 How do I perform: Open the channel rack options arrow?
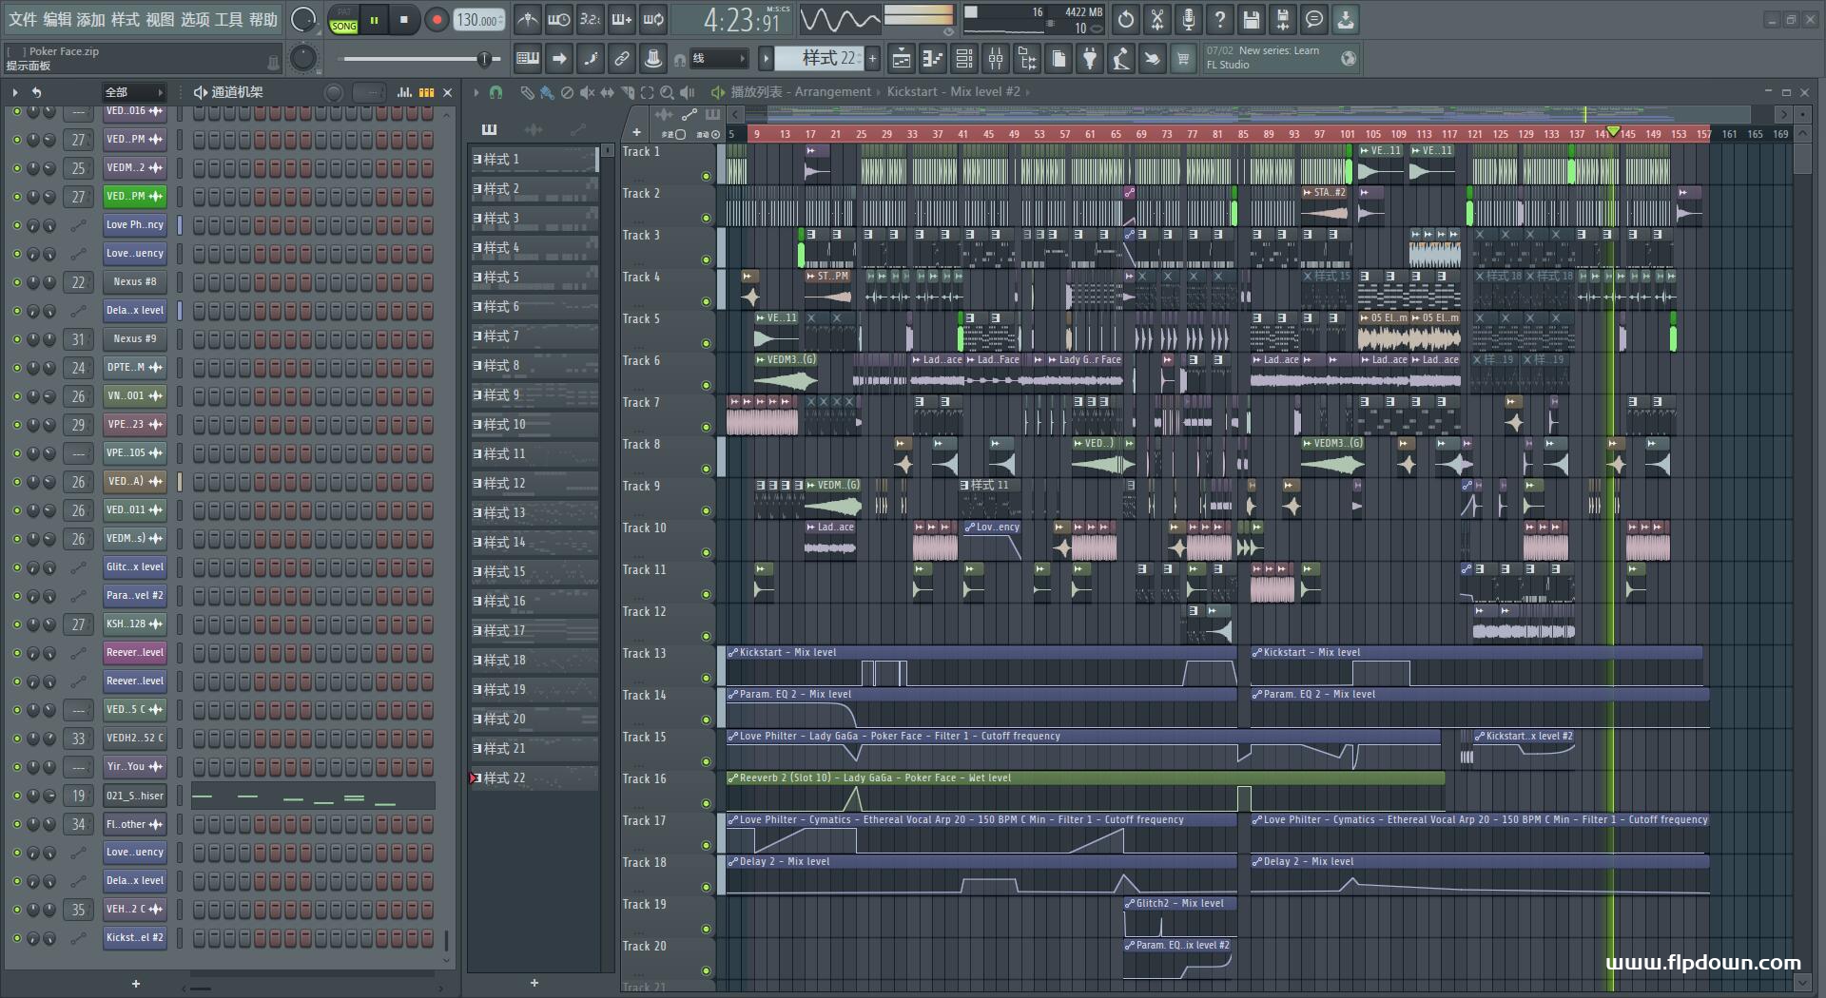coord(15,92)
